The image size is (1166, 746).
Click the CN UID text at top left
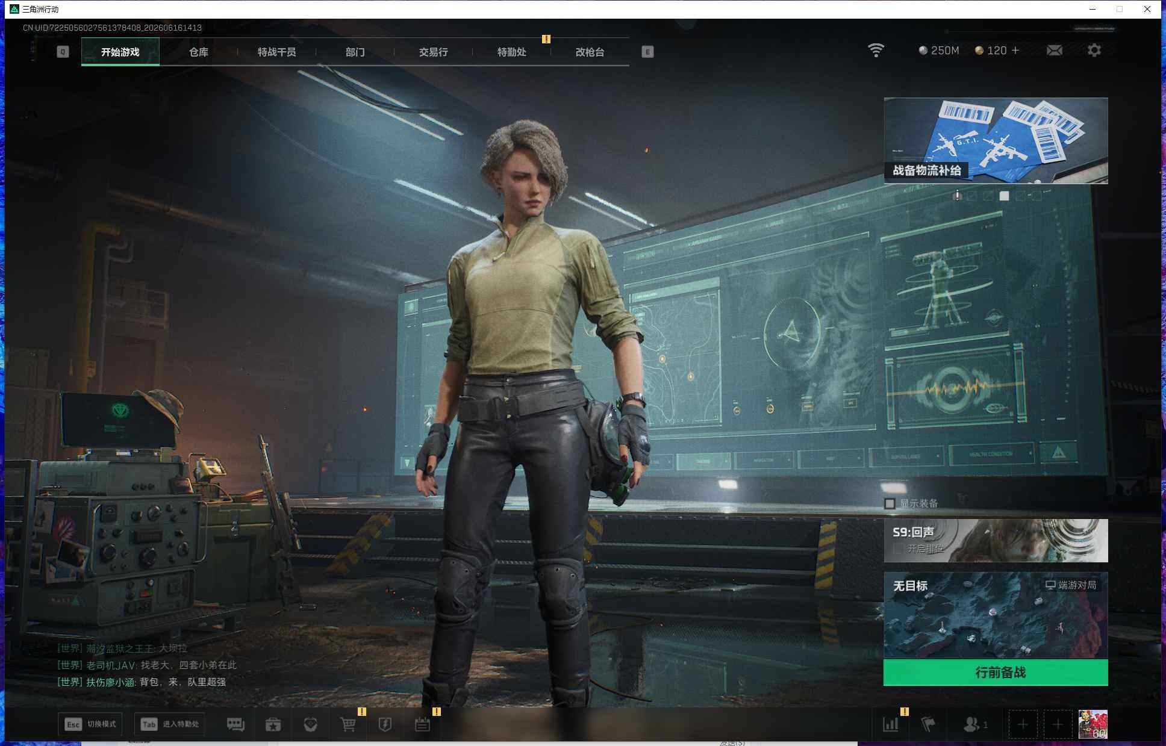coord(112,28)
